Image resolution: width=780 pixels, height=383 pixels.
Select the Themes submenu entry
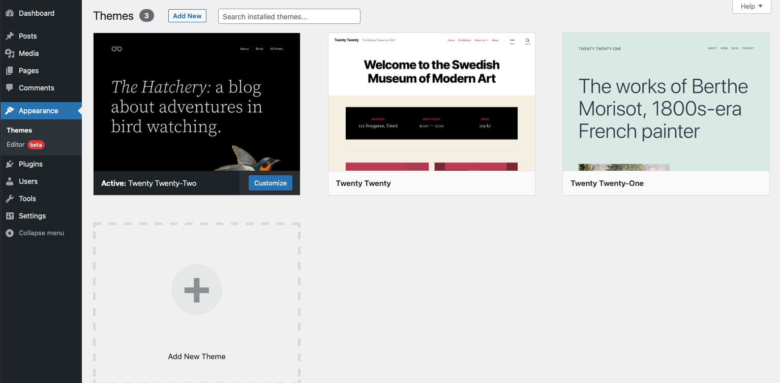pos(19,130)
